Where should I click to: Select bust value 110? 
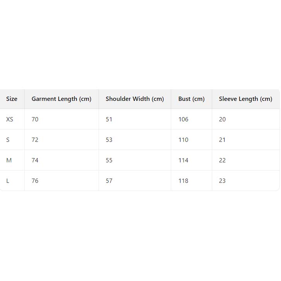tap(183, 140)
